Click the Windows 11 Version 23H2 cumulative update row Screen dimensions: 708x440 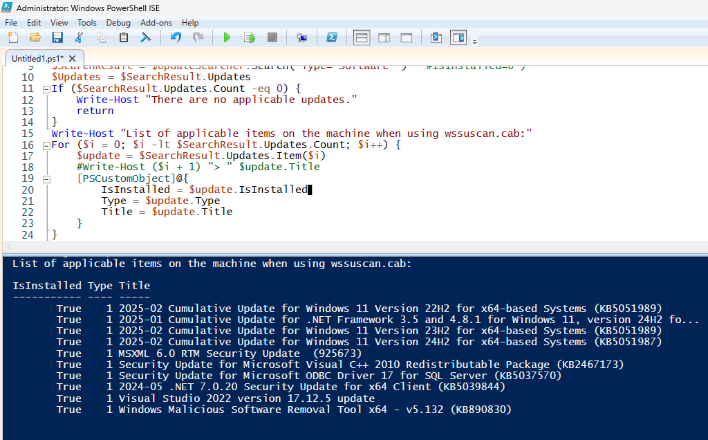pos(359,331)
